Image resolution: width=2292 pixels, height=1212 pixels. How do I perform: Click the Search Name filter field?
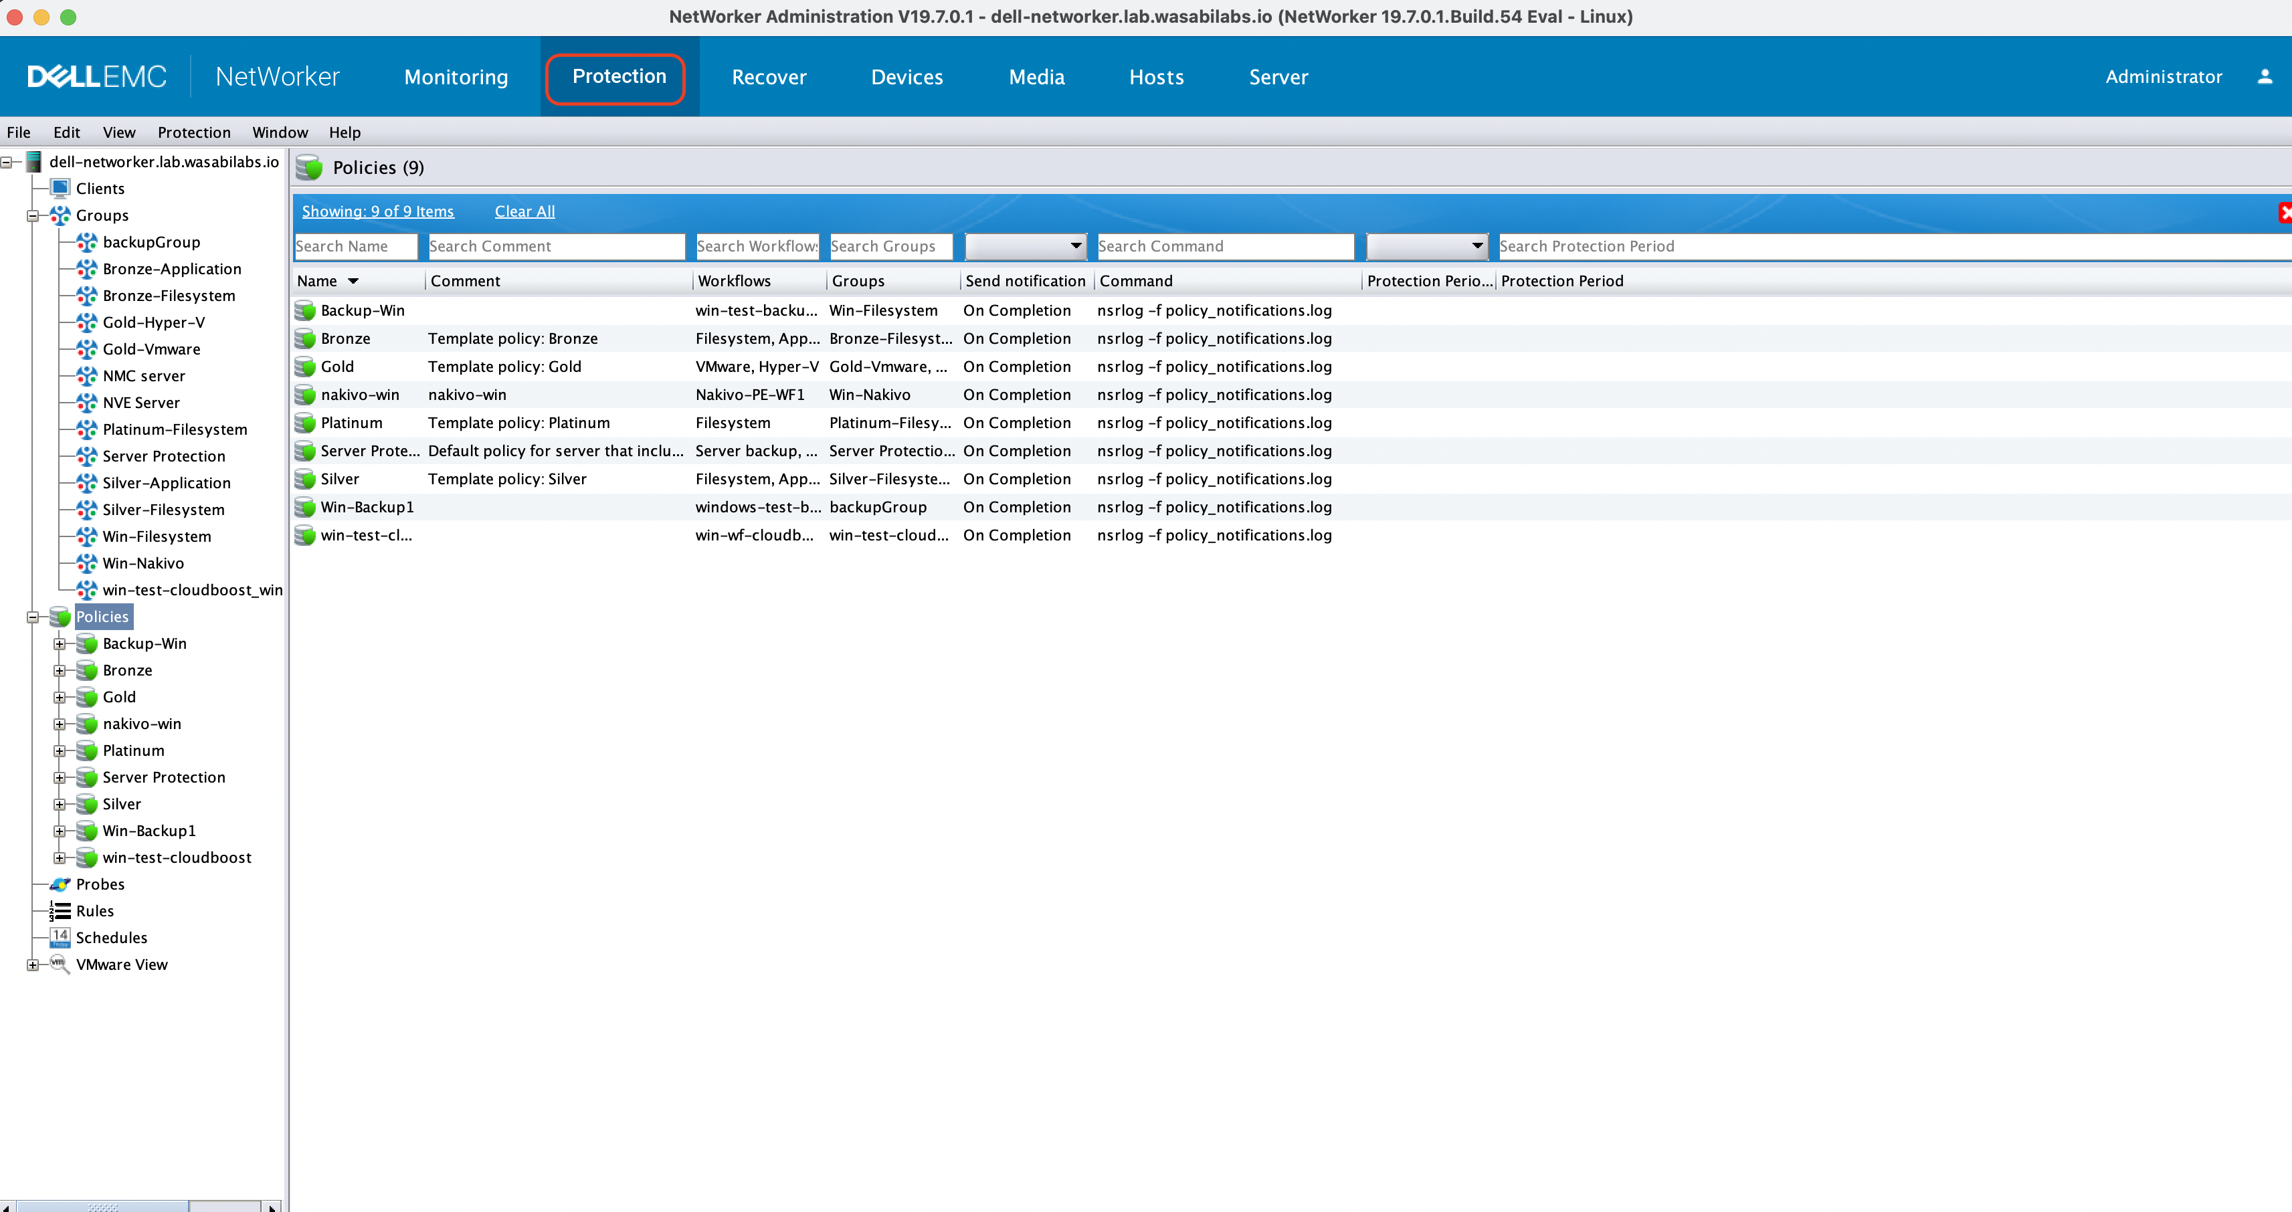point(356,247)
